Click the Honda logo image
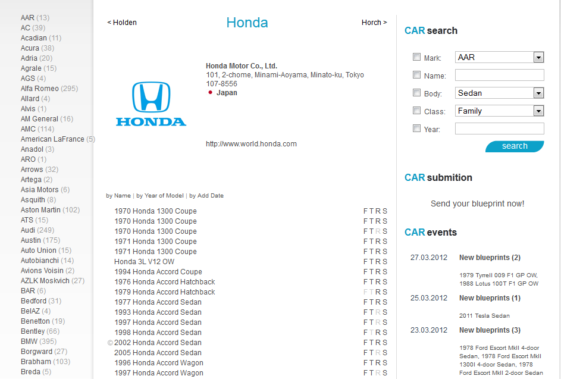 pyautogui.click(x=151, y=104)
